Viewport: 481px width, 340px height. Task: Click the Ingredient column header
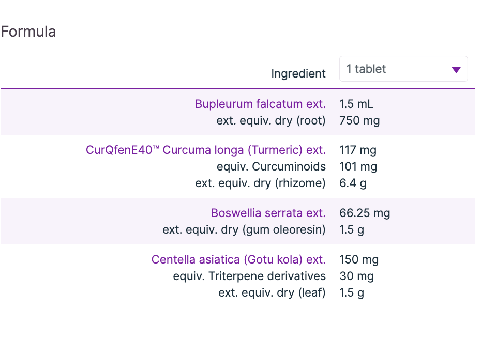coord(298,73)
